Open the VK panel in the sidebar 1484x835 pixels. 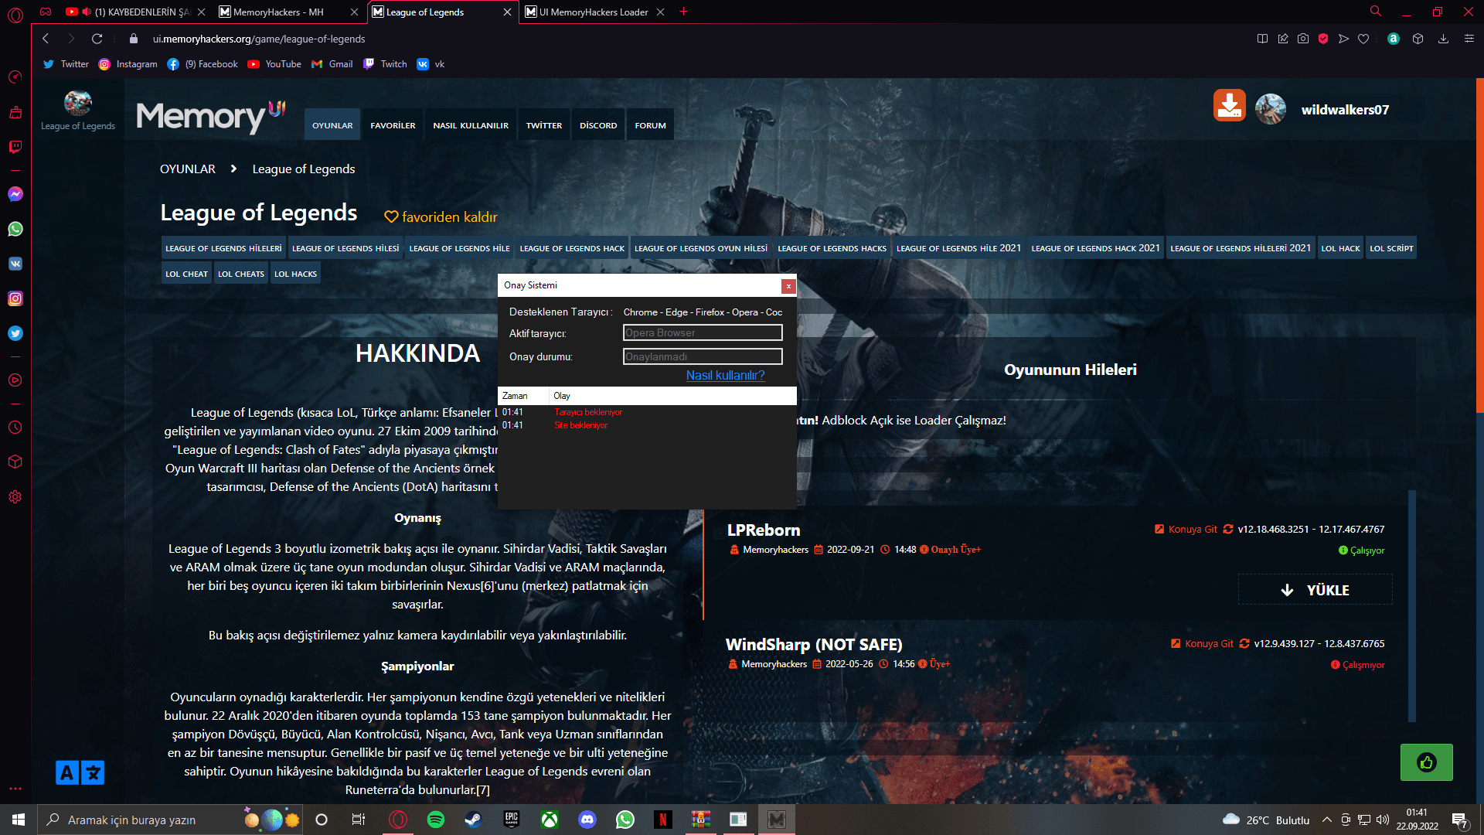[x=15, y=264]
